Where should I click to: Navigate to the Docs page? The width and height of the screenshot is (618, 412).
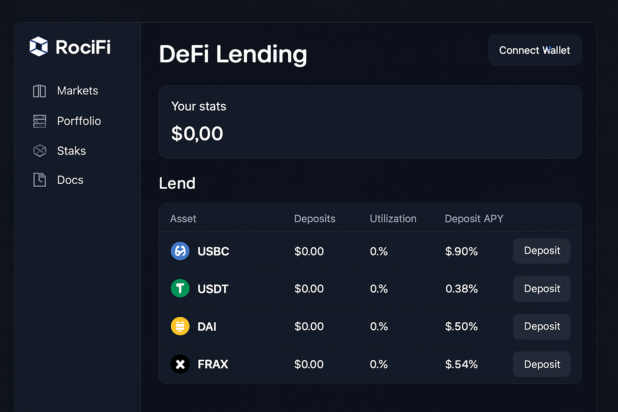[70, 180]
